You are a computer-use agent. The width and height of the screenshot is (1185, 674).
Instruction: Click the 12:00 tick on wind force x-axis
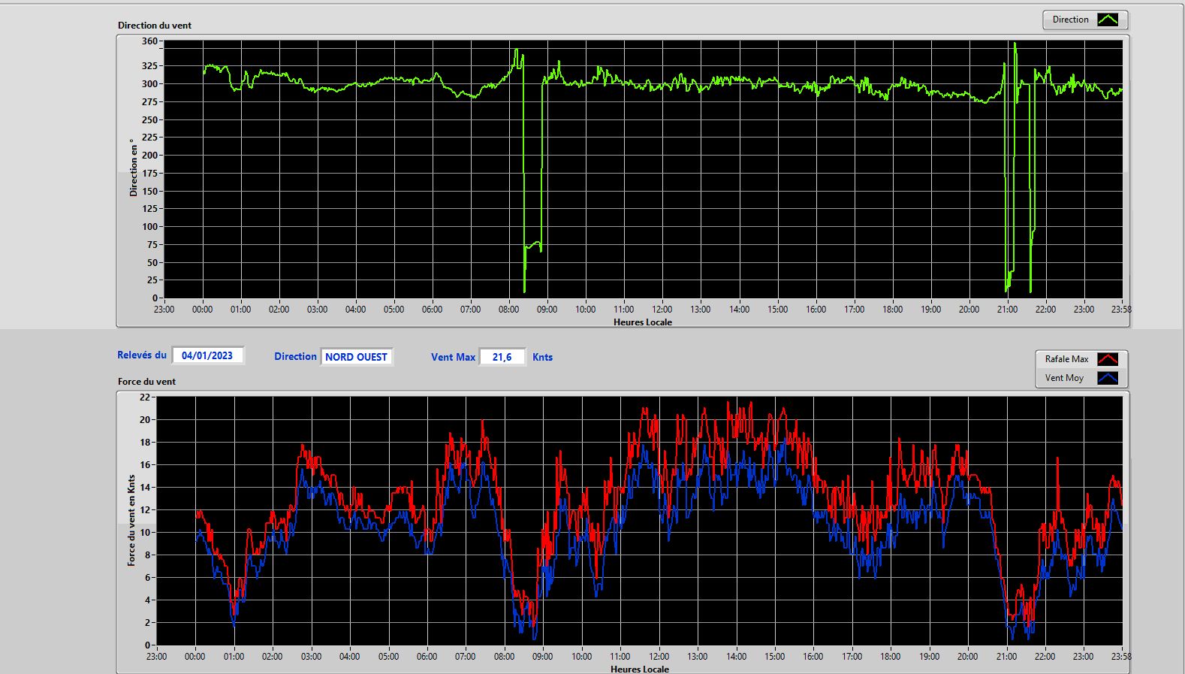click(659, 656)
